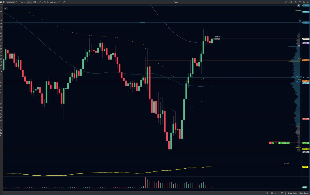Click the mouse mode icon in toolbar
Screen dimensions: 310x195
(x=59, y=2)
